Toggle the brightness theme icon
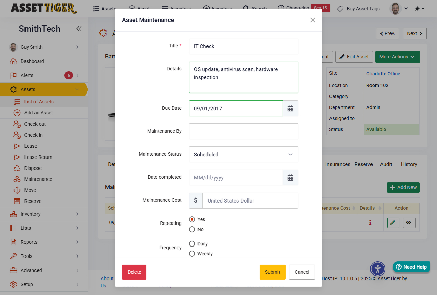Viewport: 437px width, 295px height. tap(419, 9)
